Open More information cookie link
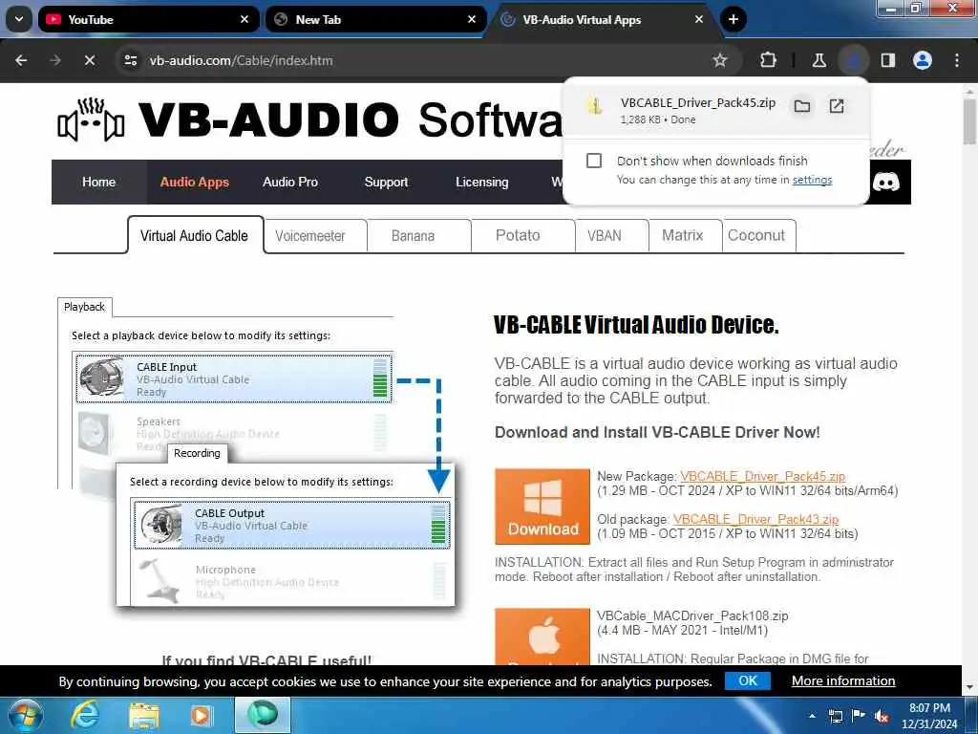Screen dimensions: 978x734 843,680
